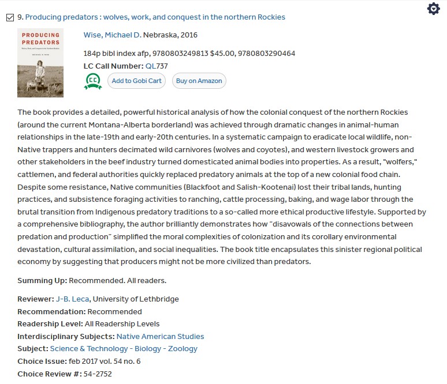Click the Buy on Amazon button
This screenshot has height=384, width=447.
(x=199, y=81)
